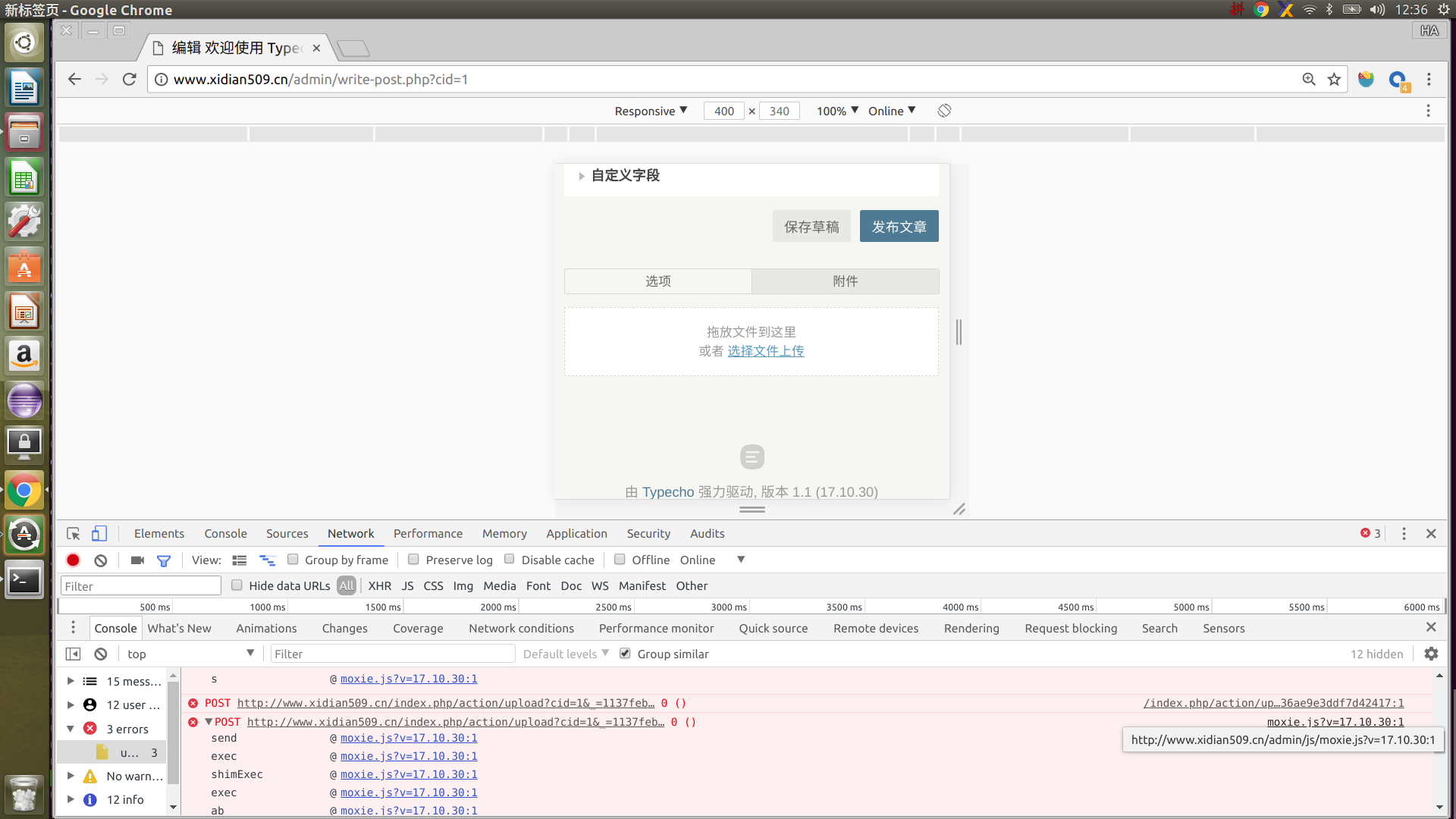
Task: Click the viewport bottom resize handle
Action: [752, 510]
